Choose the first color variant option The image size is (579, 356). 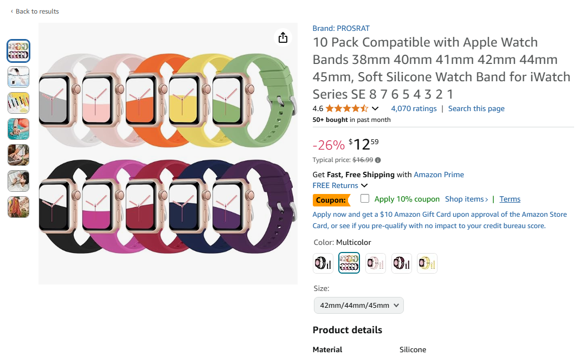pyautogui.click(x=323, y=263)
